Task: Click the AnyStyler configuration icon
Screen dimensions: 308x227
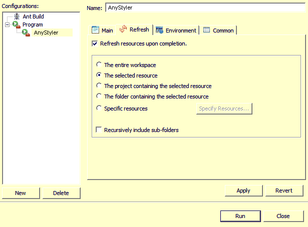Action: pyautogui.click(x=26, y=32)
